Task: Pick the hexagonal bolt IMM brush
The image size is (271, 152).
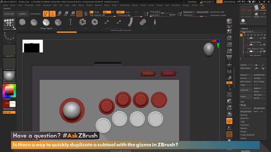Action: click(x=22, y=22)
